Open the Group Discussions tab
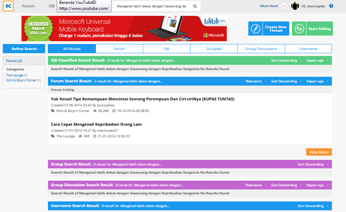The width and height of the screenshot is (346, 212). pyautogui.click(x=261, y=49)
